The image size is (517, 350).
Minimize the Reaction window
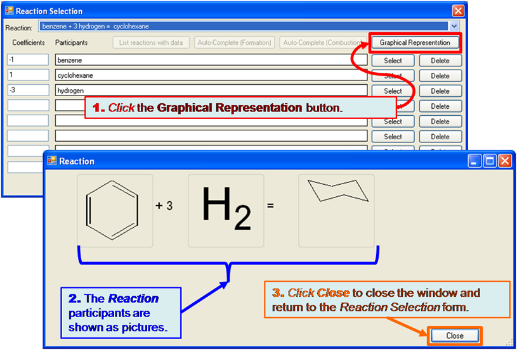[x=476, y=161]
